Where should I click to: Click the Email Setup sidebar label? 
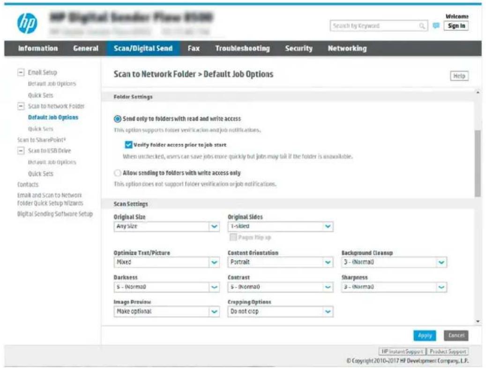tap(43, 73)
